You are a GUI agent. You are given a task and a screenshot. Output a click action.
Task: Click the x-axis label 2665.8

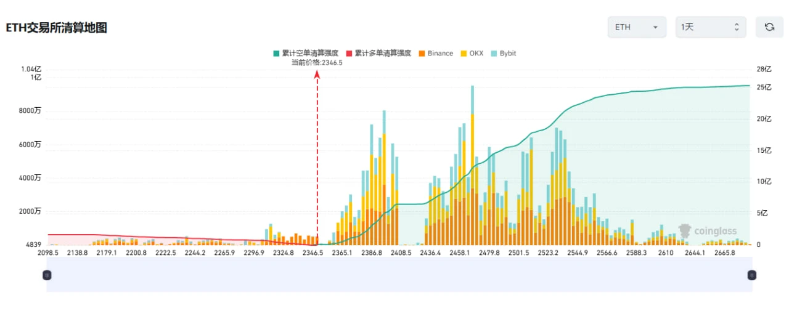pos(724,253)
